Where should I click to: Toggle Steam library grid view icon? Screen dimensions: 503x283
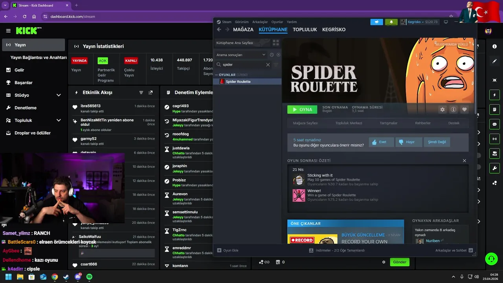[276, 42]
